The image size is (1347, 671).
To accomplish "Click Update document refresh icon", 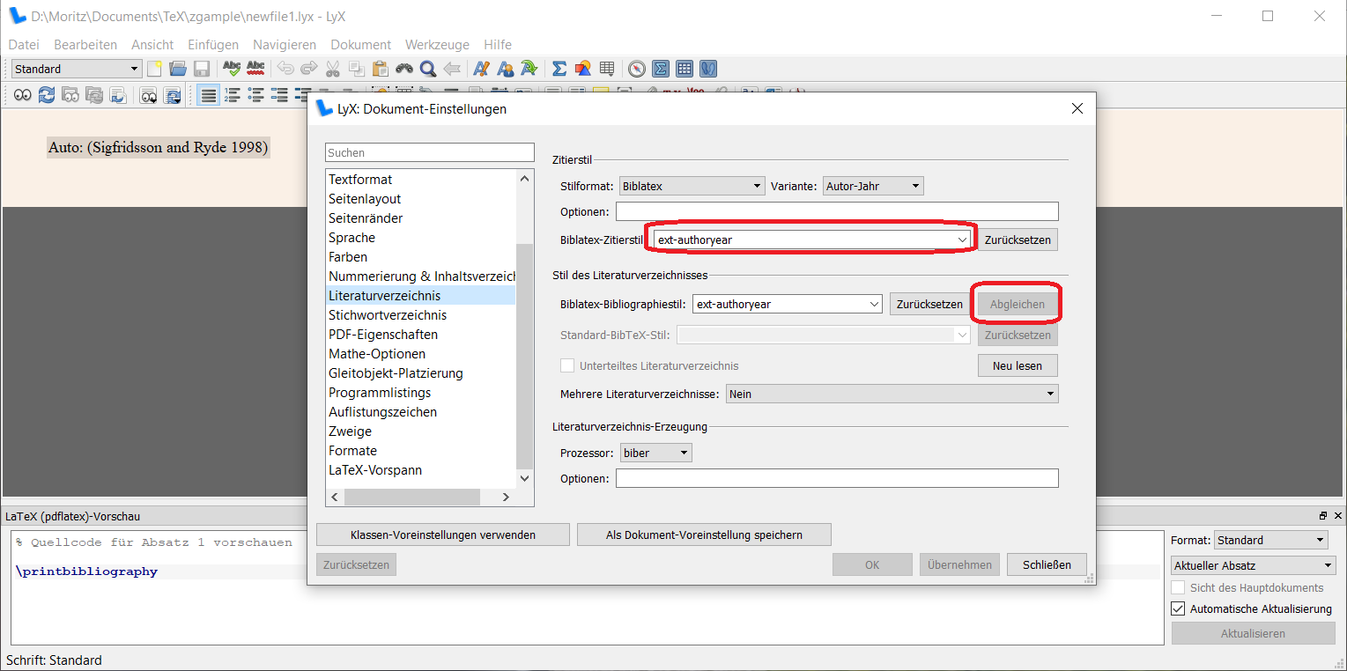I will [x=47, y=95].
